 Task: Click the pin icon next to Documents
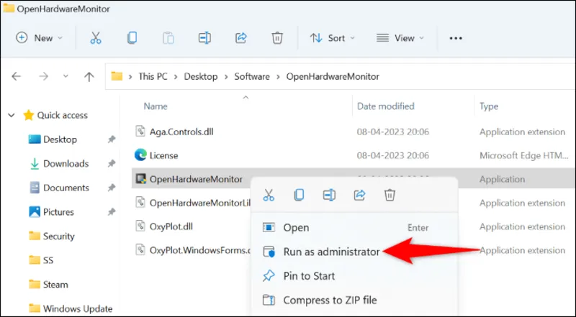[x=112, y=188]
